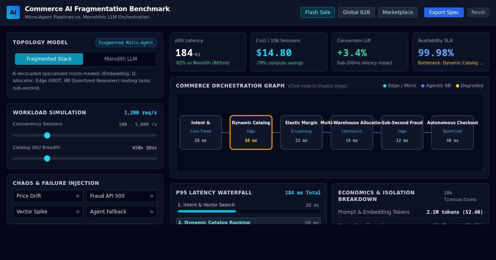
Task: Inspect the Elastic Margin node
Action: tap(301, 132)
